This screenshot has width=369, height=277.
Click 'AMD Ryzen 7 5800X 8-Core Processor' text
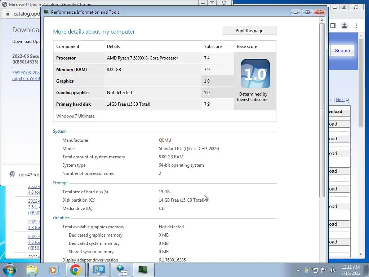click(142, 58)
